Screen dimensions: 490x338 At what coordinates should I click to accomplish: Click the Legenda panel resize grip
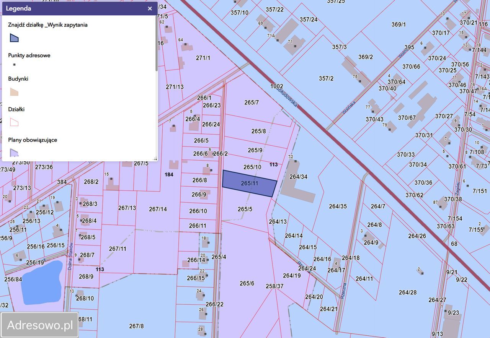[155, 158]
